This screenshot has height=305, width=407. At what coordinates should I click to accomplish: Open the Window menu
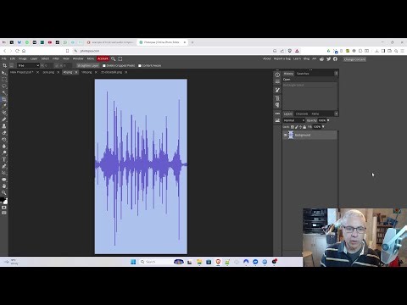(x=78, y=58)
